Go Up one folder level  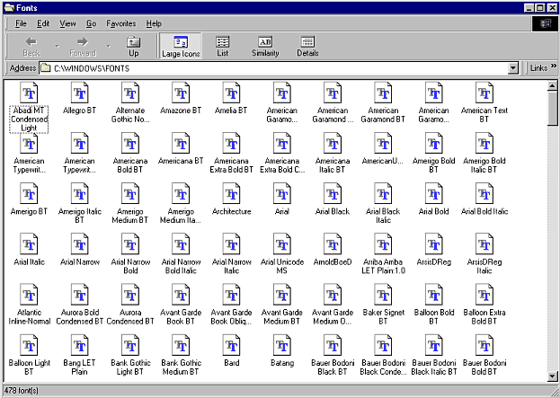click(x=134, y=46)
